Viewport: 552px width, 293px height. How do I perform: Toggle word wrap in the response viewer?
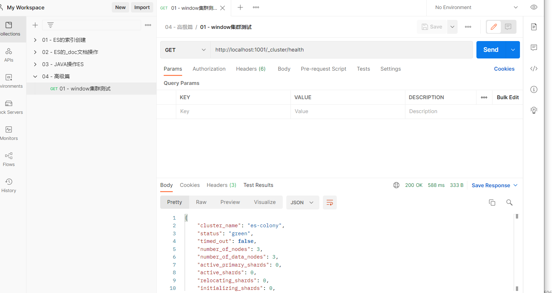[x=329, y=203]
